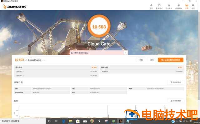Show details for monitoring section
This screenshot has width=200, height=124.
pyautogui.click(x=176, y=101)
